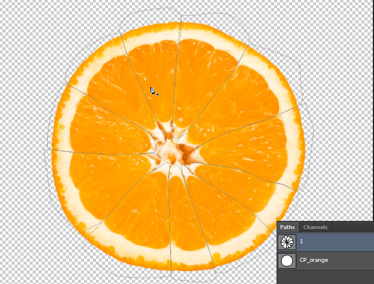
Task: Click the thumbnail of path 1
Action: (287, 242)
